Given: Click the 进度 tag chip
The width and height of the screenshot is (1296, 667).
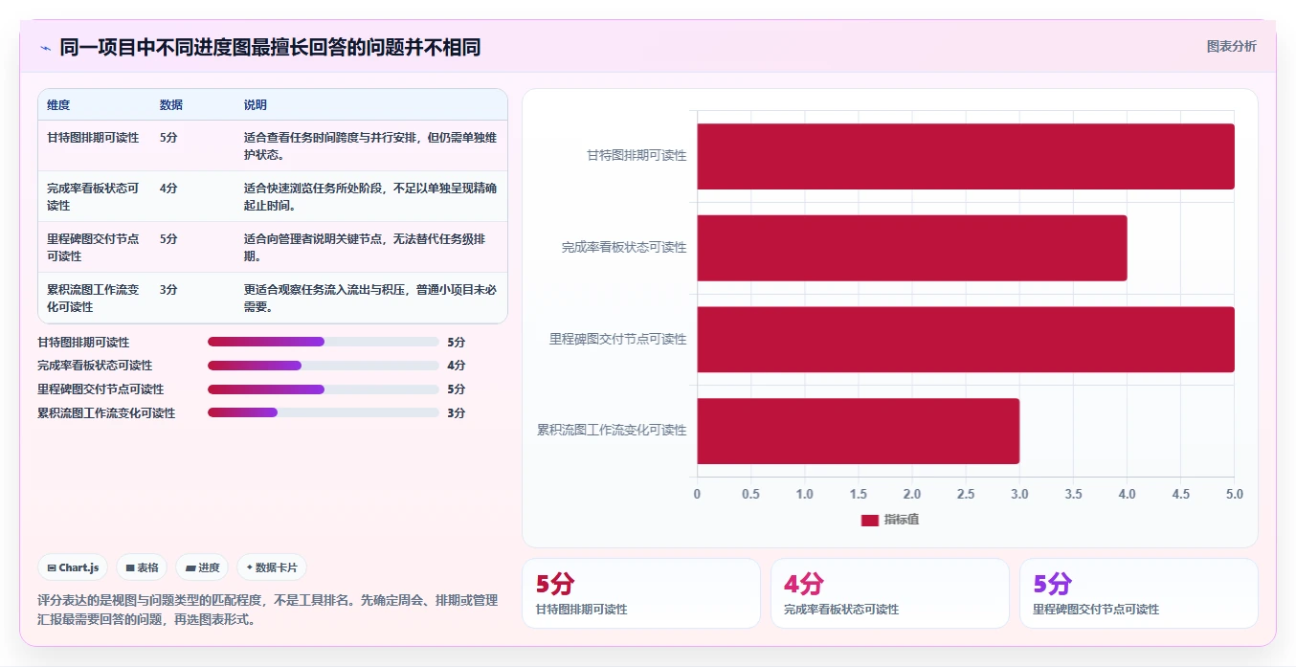Looking at the screenshot, I should click(202, 567).
